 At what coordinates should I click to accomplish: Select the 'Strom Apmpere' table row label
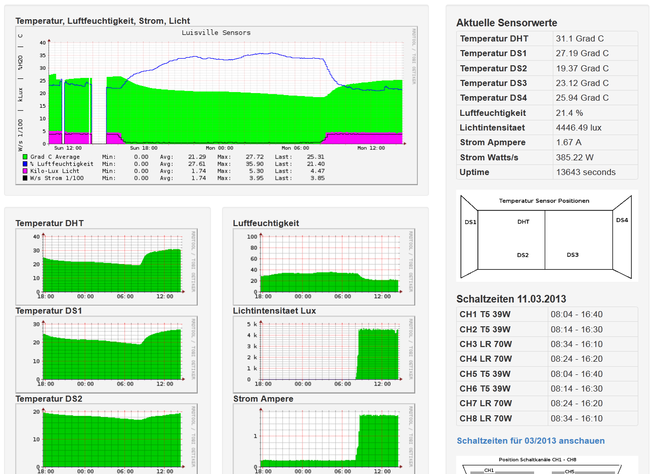pyautogui.click(x=493, y=142)
